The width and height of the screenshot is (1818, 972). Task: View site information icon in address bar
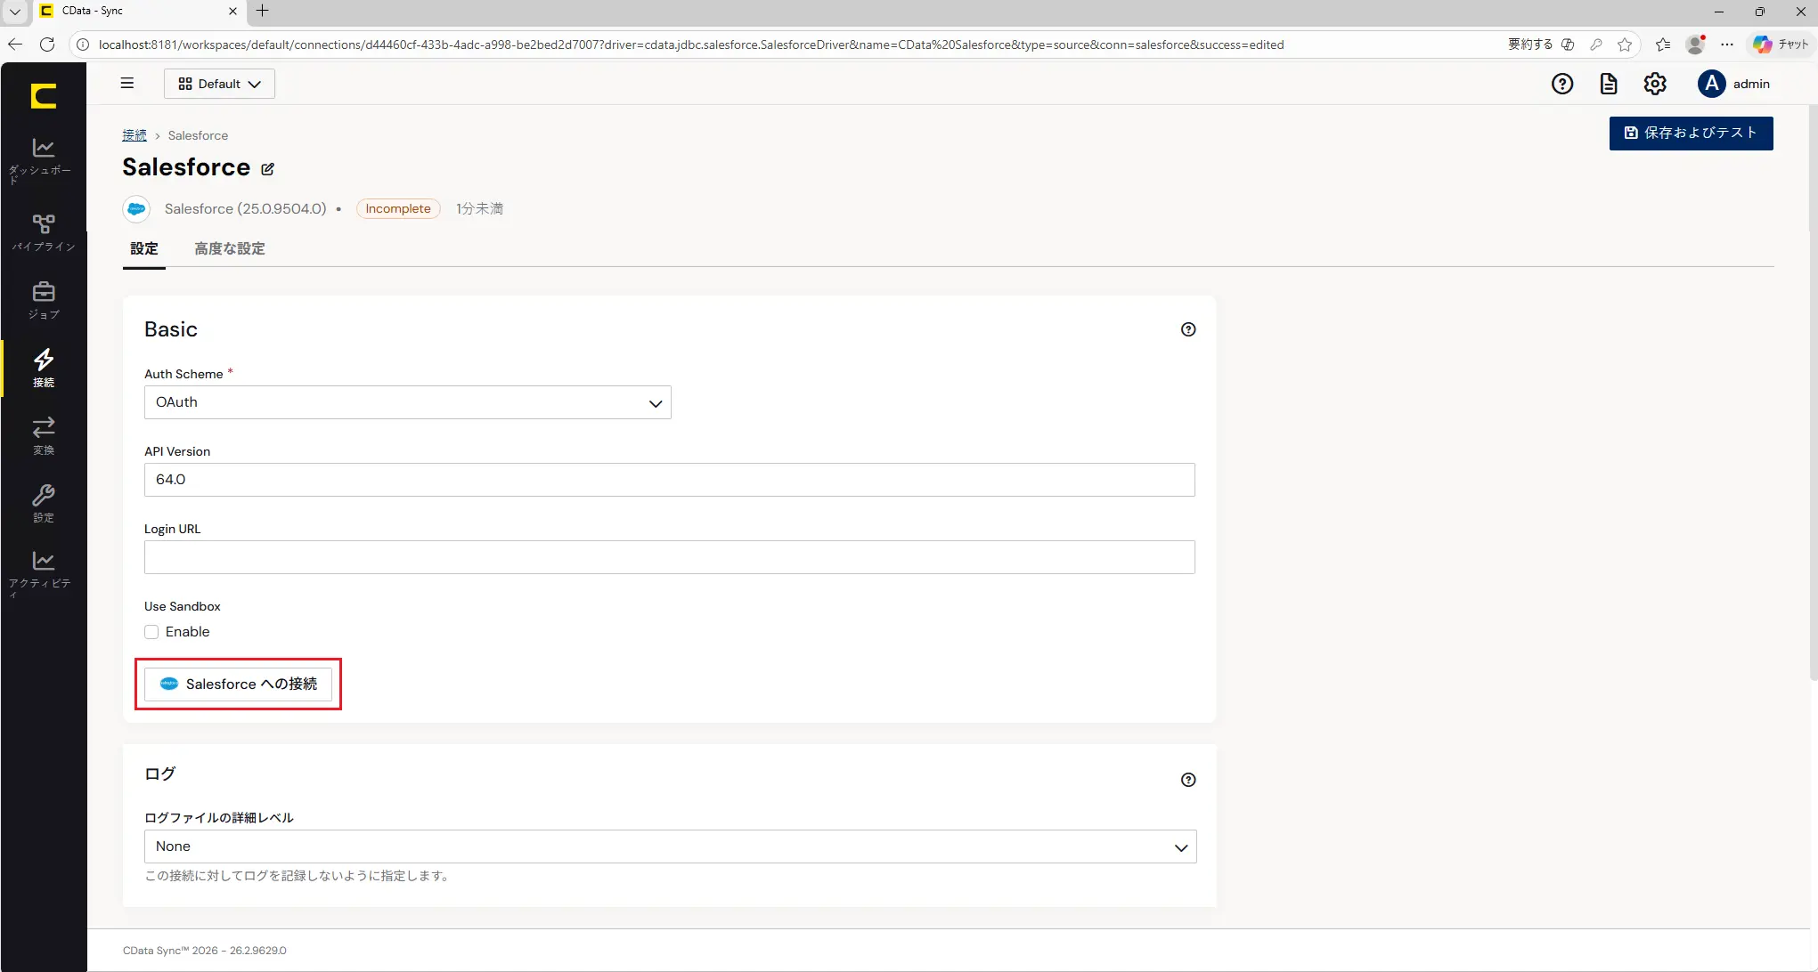pyautogui.click(x=83, y=45)
